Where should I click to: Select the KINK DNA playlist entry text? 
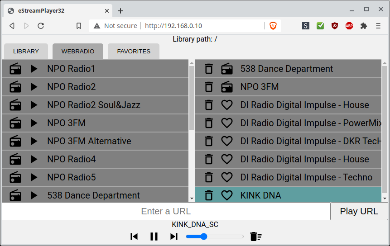point(260,195)
